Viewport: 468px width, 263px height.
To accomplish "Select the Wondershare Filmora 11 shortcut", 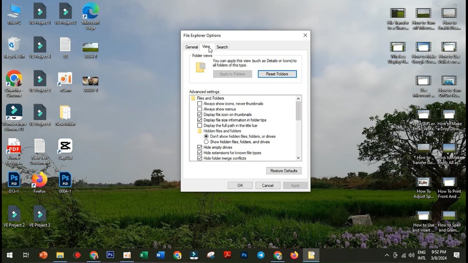I will click(14, 117).
